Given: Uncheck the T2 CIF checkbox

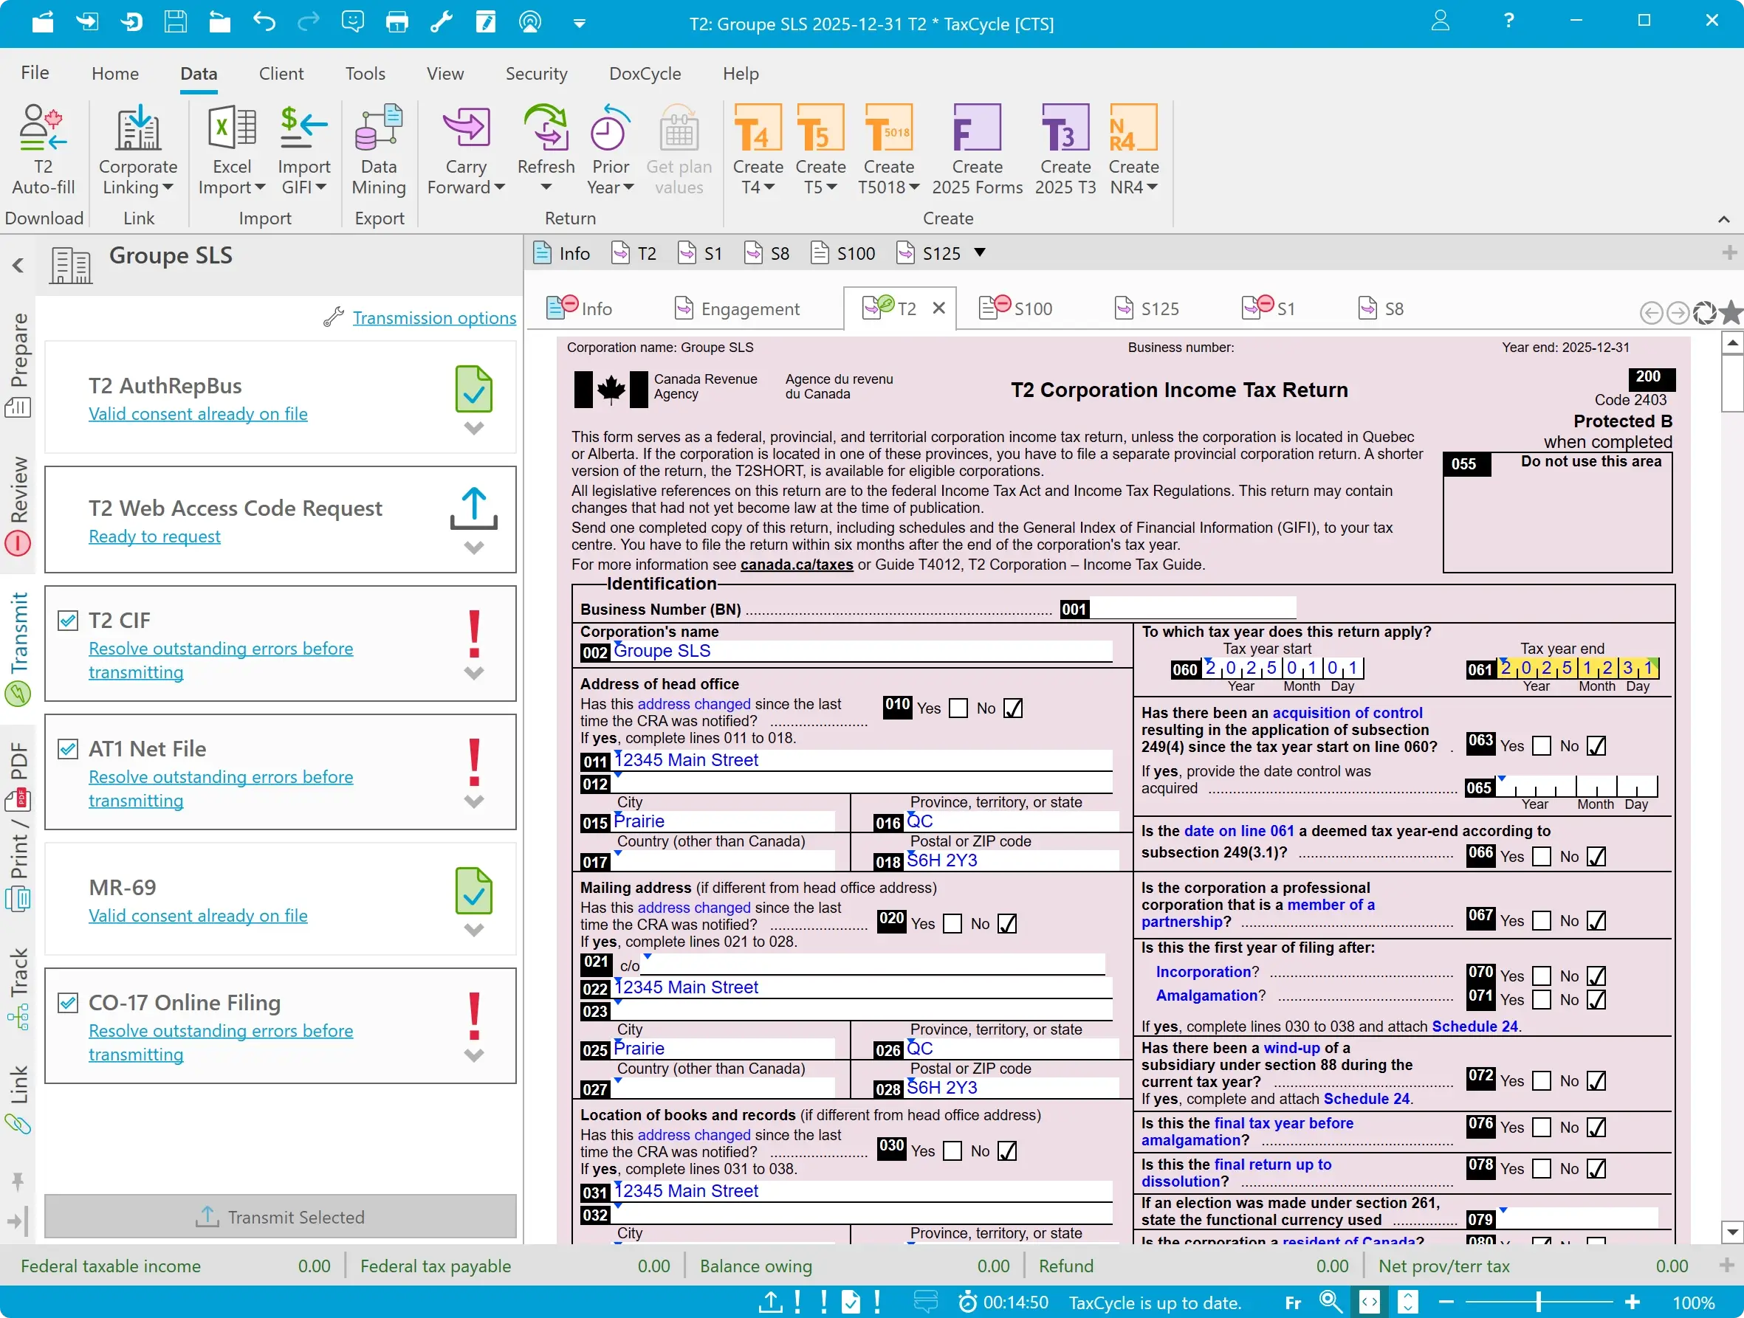Looking at the screenshot, I should (x=69, y=621).
